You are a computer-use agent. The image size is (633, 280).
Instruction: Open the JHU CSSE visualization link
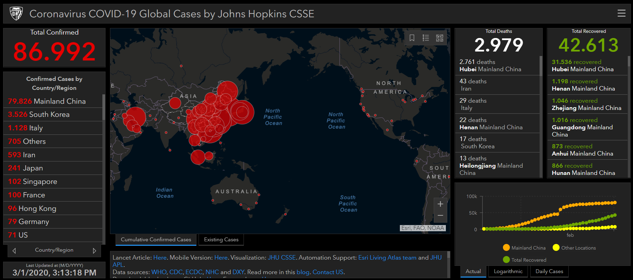pos(282,258)
